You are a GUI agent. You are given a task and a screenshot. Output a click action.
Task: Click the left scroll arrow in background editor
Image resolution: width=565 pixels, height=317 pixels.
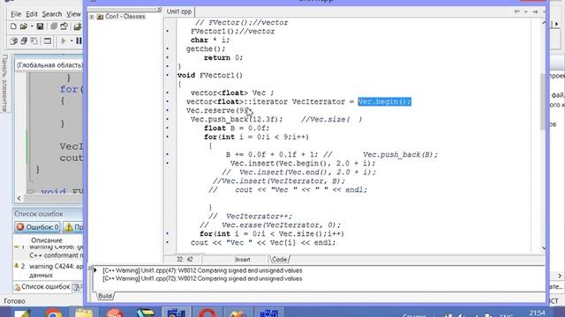point(19,198)
